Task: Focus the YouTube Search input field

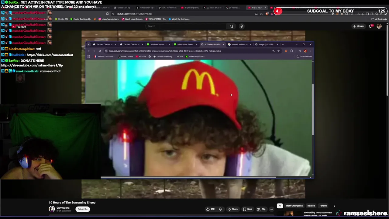Action: point(186,26)
